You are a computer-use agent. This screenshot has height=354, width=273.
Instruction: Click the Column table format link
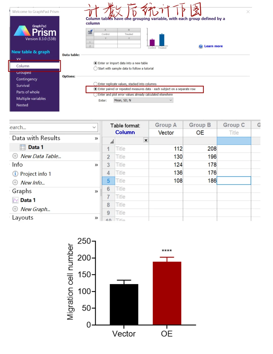[x=125, y=132]
